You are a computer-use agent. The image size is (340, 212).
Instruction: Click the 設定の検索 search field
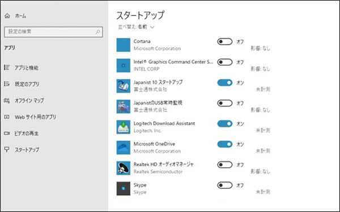[53, 32]
